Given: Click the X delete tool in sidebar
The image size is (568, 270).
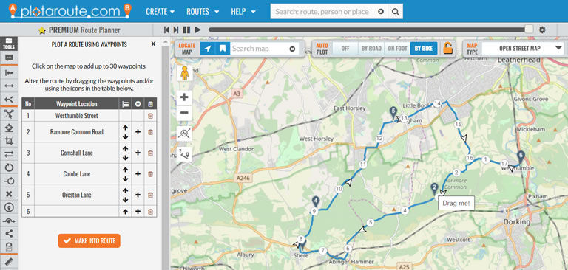Looking at the screenshot, I should pyautogui.click(x=9, y=195).
